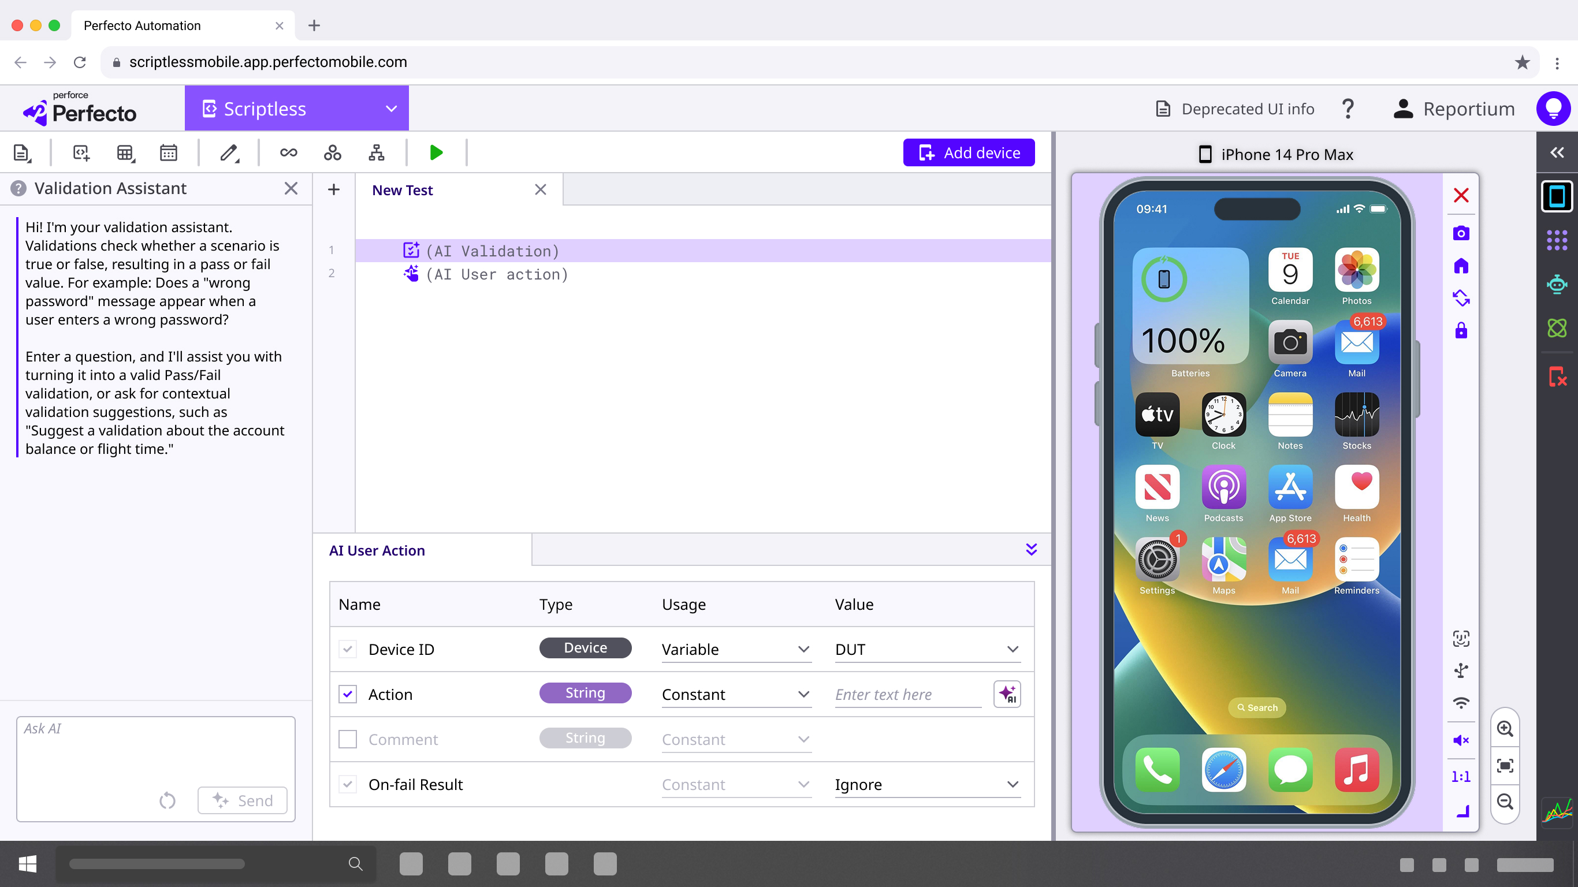Open the scheduler calendar toolbar icon

point(169,152)
